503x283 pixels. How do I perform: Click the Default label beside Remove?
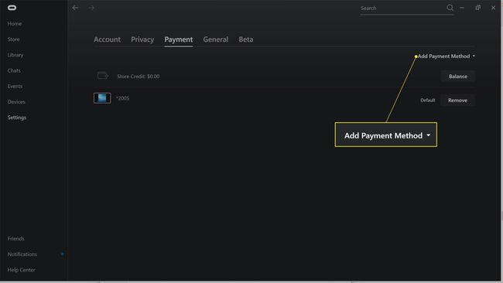428,101
